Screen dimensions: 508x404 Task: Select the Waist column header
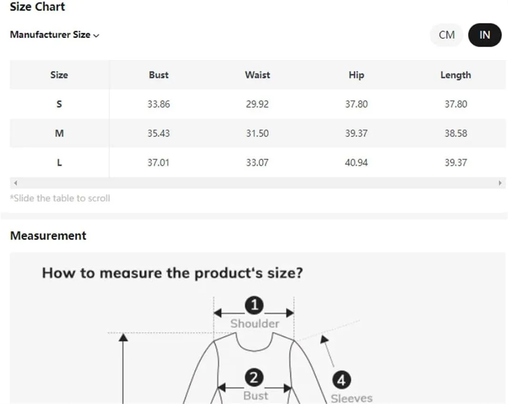pos(257,75)
